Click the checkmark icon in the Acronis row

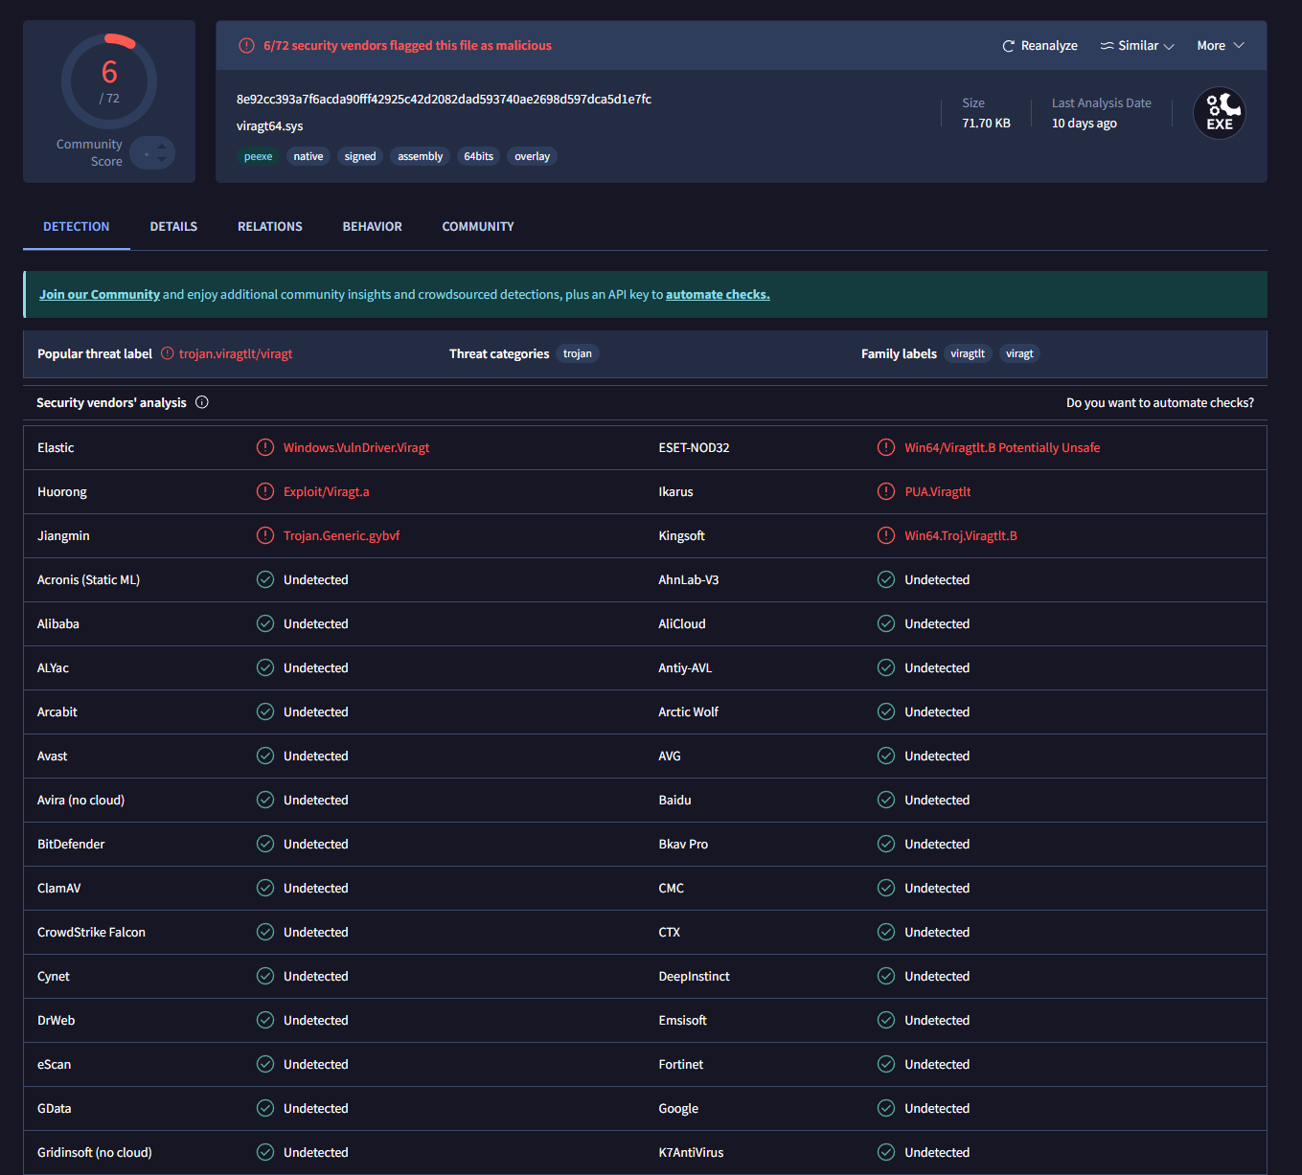(x=265, y=579)
